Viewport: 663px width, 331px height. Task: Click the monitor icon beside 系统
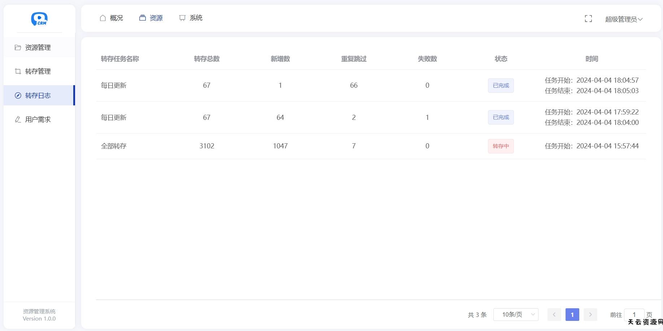click(x=182, y=18)
